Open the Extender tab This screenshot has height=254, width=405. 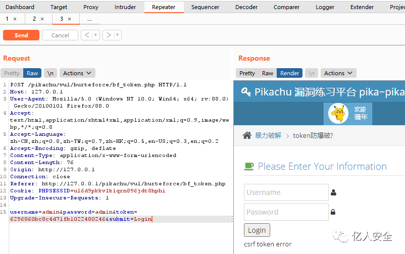point(362,7)
